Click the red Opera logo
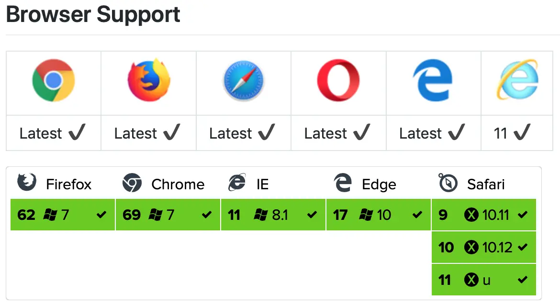The width and height of the screenshot is (560, 304). tap(338, 80)
